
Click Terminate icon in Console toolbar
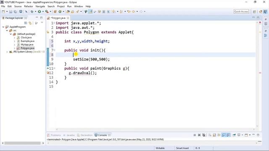[195, 135]
